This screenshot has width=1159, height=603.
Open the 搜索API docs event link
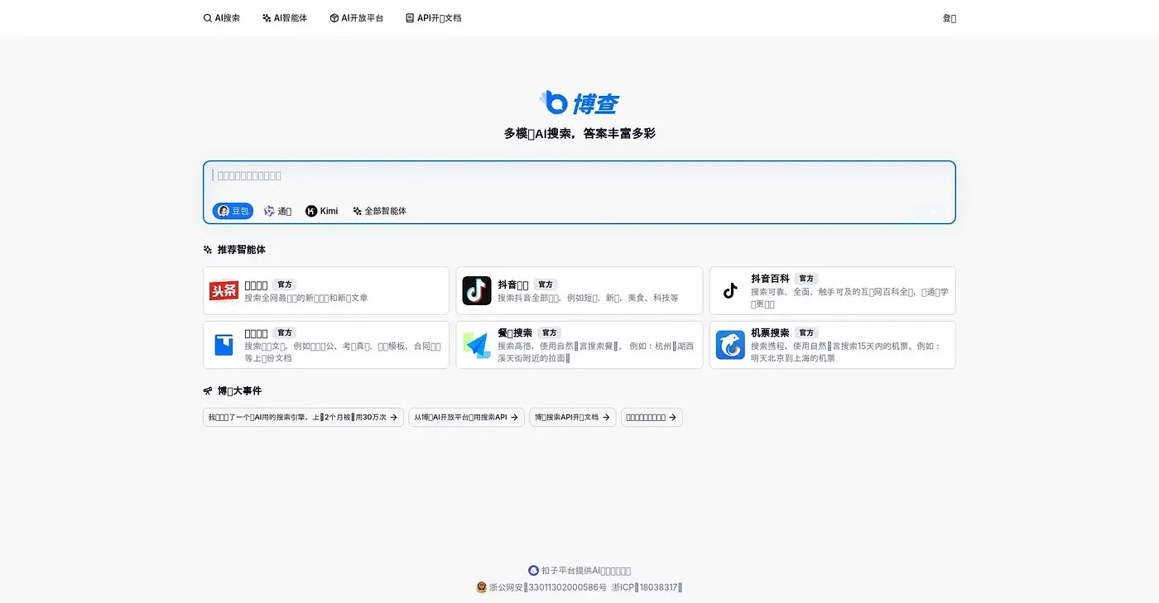point(573,418)
